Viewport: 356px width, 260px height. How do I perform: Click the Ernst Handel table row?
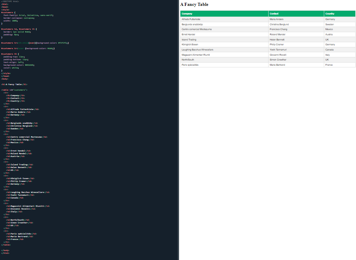pyautogui.click(x=188, y=34)
